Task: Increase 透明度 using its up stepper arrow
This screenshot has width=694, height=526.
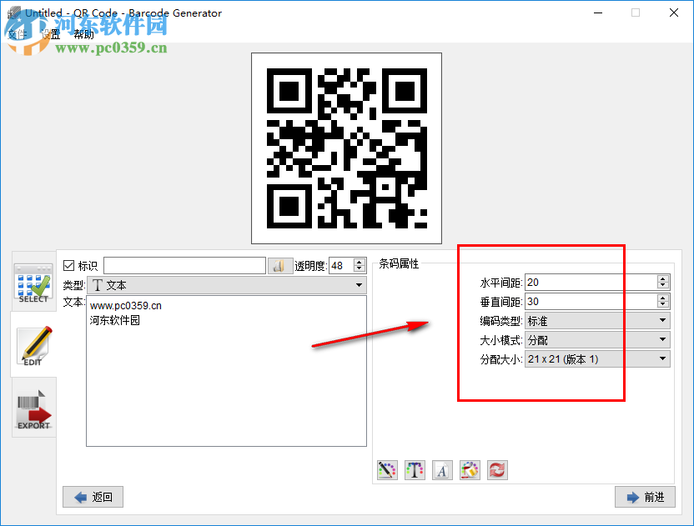Action: [x=360, y=260]
